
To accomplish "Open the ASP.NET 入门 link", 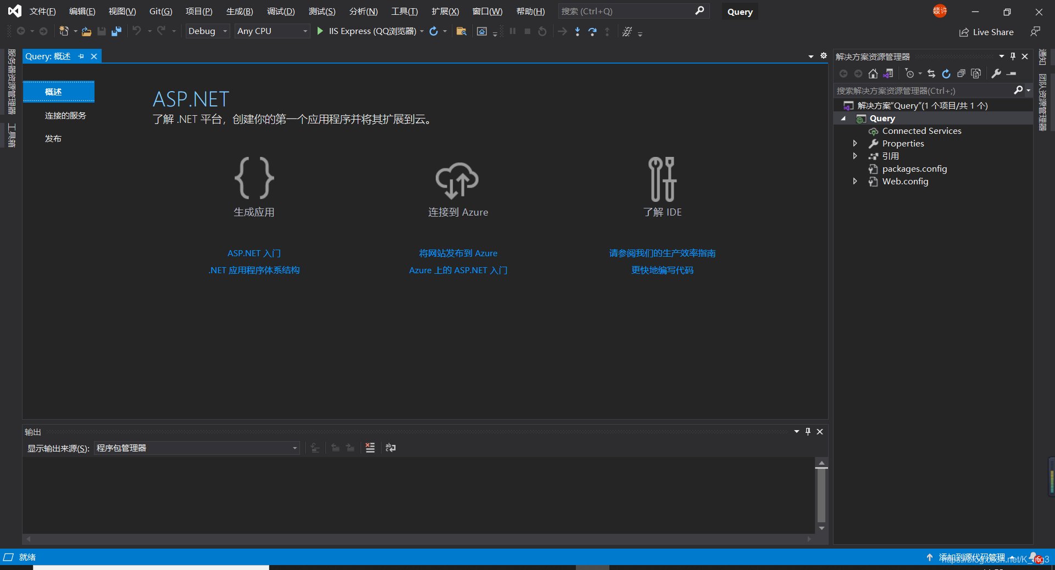I will [254, 253].
